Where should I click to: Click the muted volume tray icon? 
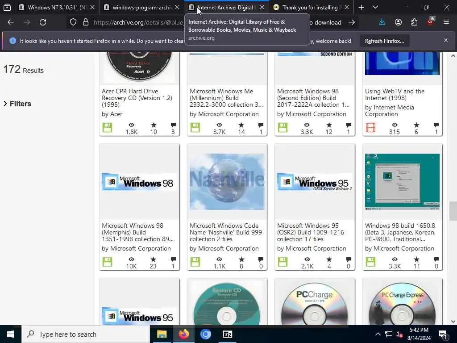pos(399,334)
